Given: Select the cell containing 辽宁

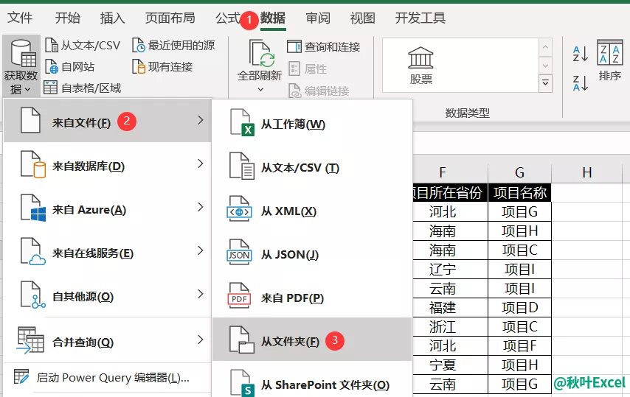Looking at the screenshot, I should tap(451, 269).
